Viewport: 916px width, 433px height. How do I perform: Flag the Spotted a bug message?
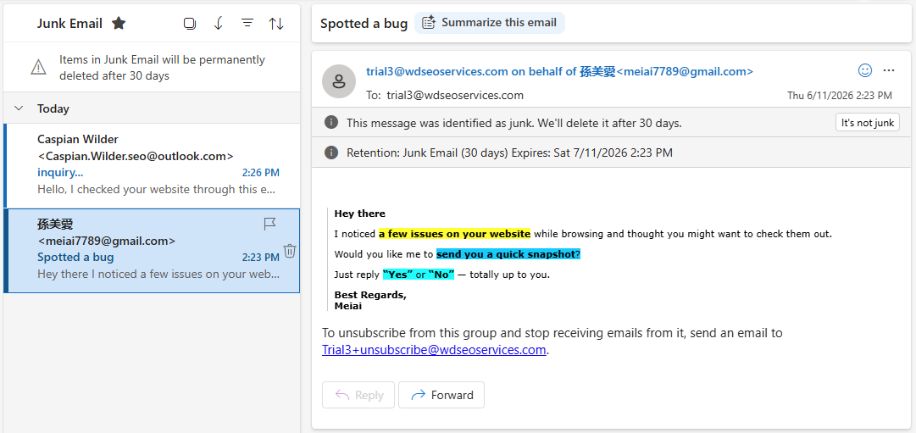269,224
